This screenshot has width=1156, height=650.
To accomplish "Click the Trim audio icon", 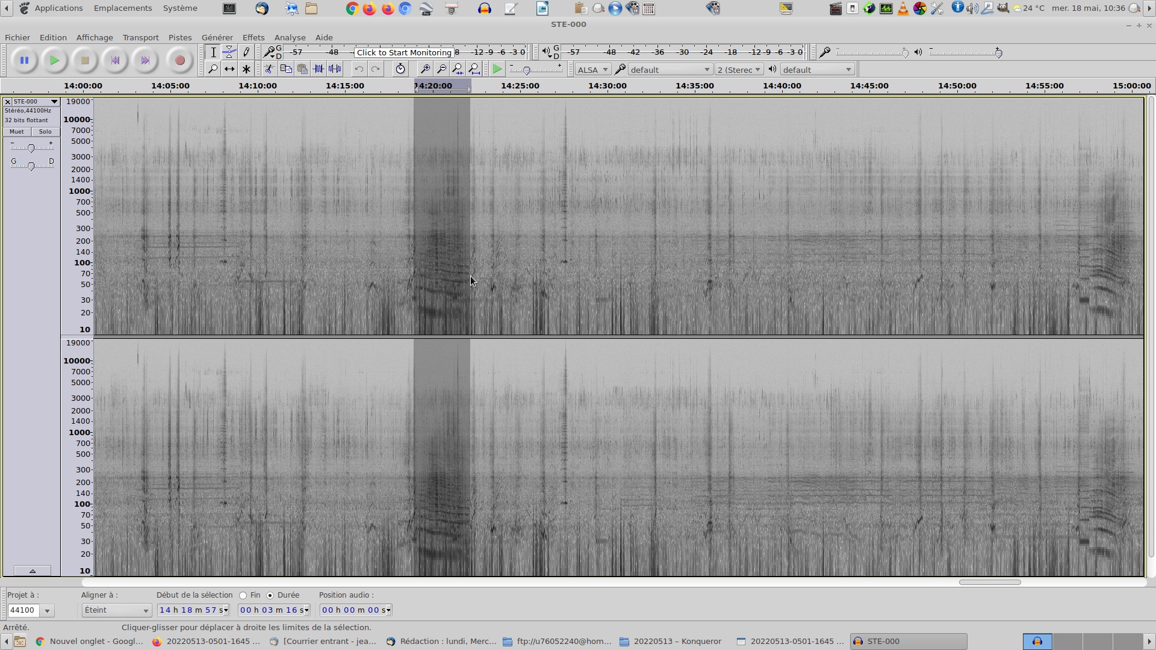I will point(319,69).
